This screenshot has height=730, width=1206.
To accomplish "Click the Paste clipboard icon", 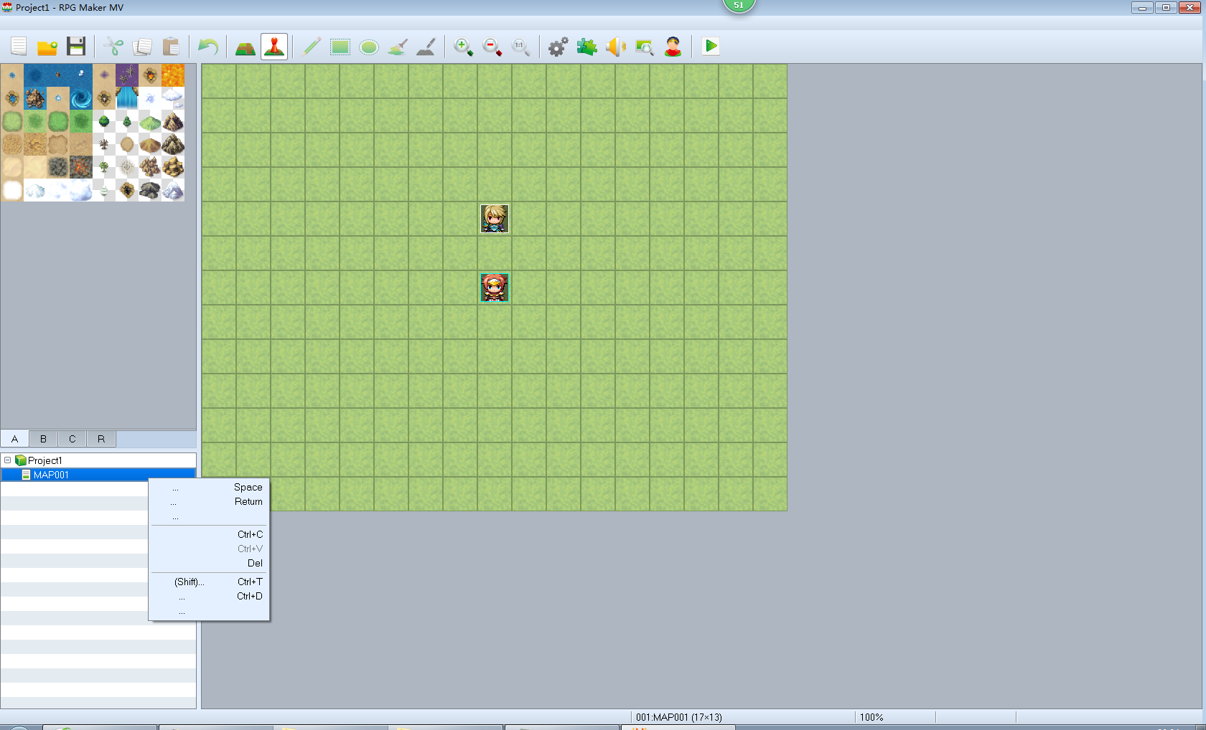I will tap(171, 47).
